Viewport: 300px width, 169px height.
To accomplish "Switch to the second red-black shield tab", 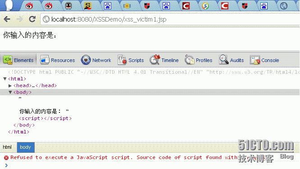I will (245, 6).
